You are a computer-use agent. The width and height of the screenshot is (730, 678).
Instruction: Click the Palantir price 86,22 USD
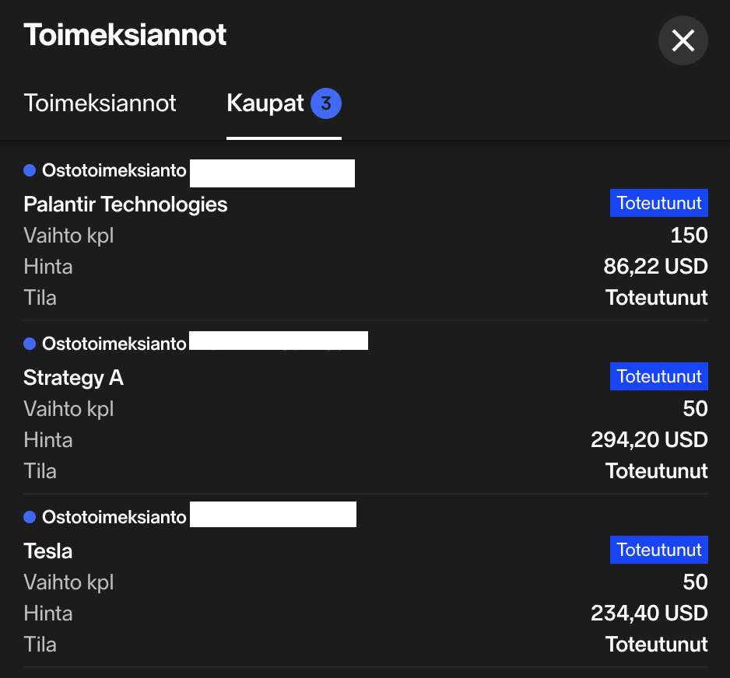655,267
